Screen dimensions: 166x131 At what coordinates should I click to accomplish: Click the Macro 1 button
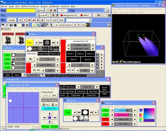tap(71, 54)
